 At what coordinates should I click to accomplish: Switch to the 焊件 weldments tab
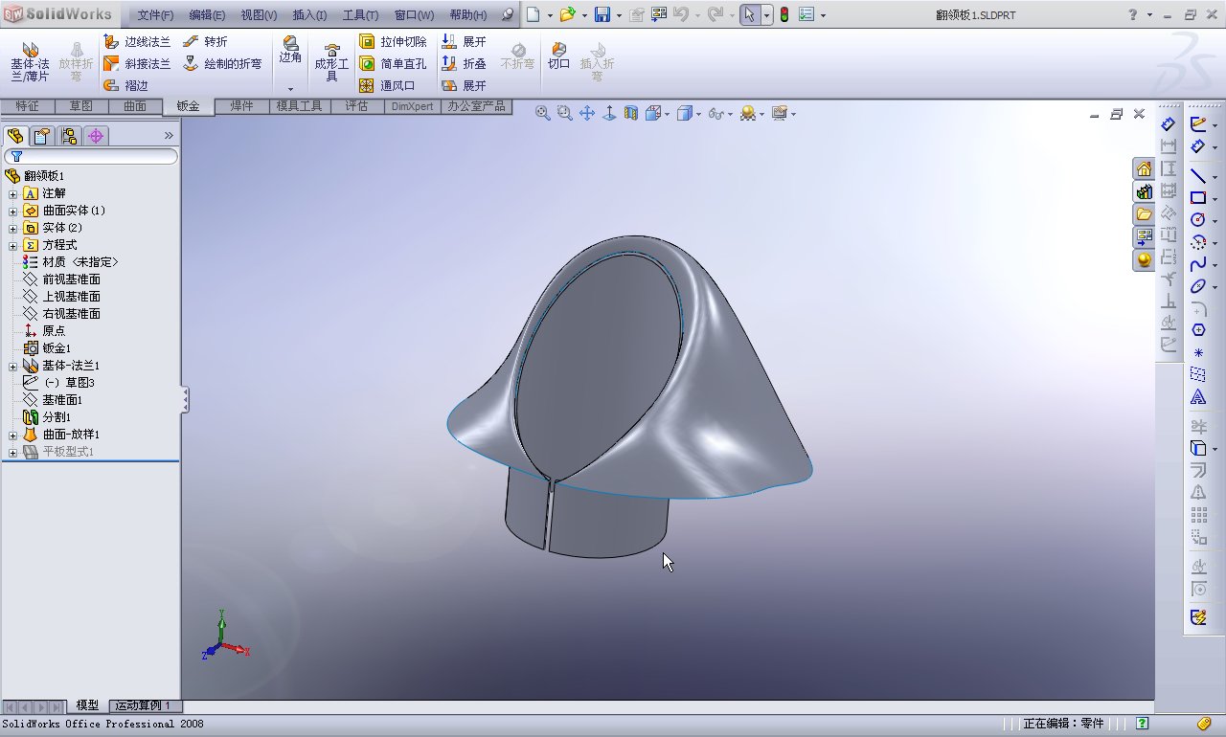point(241,106)
